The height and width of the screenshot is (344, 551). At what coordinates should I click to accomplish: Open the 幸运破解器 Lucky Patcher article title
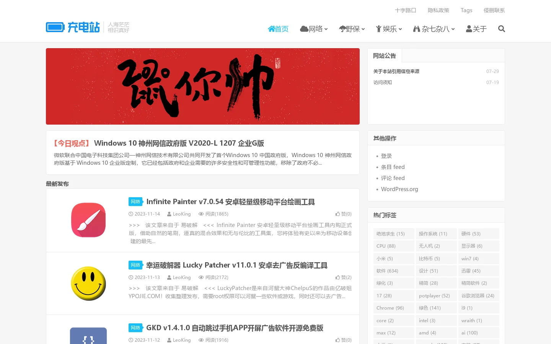click(x=237, y=265)
